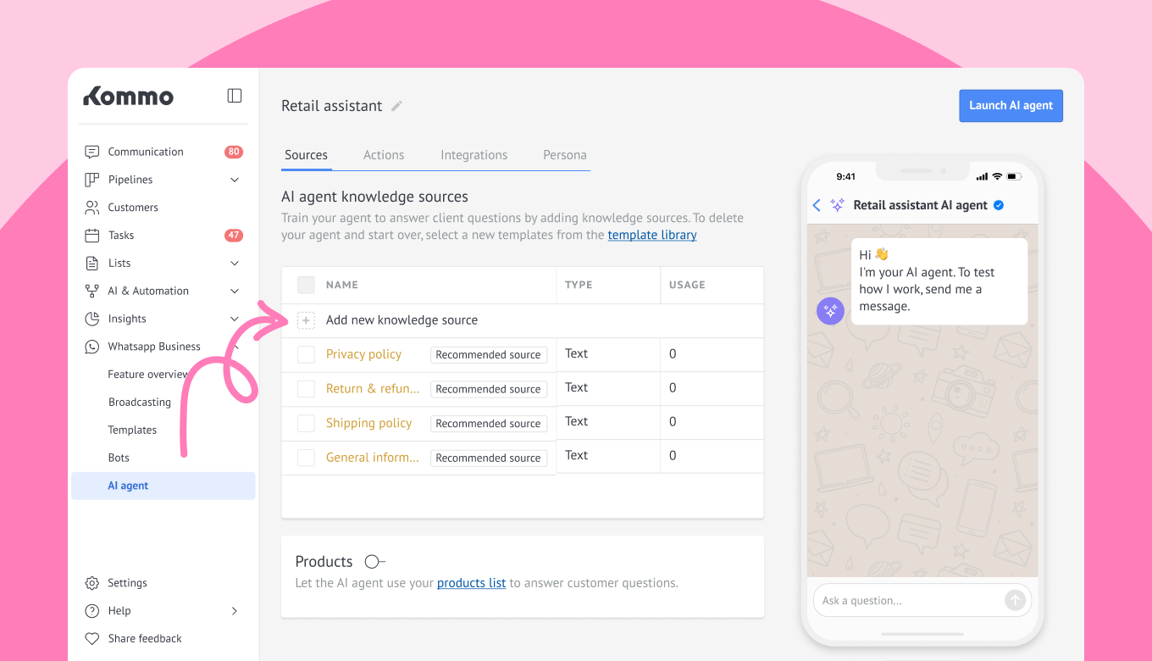Click the plus icon to add knowledge source
The height and width of the screenshot is (661, 1152).
306,320
